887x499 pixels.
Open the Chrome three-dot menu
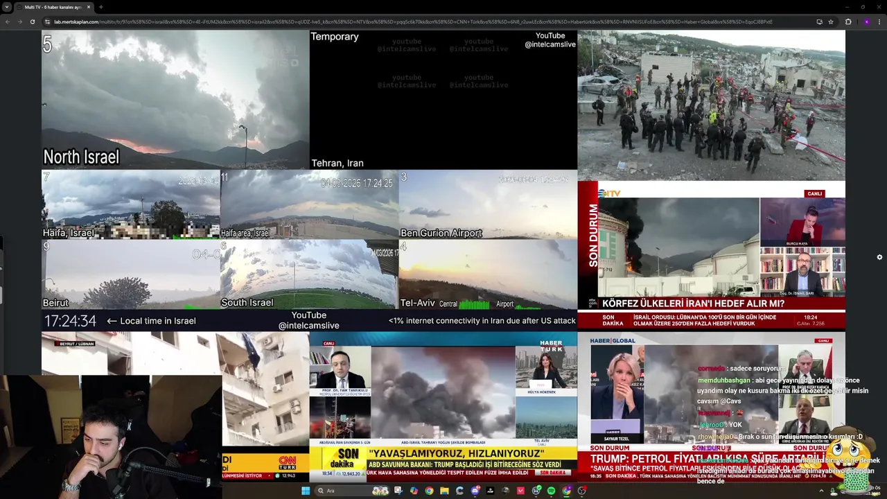(x=880, y=21)
